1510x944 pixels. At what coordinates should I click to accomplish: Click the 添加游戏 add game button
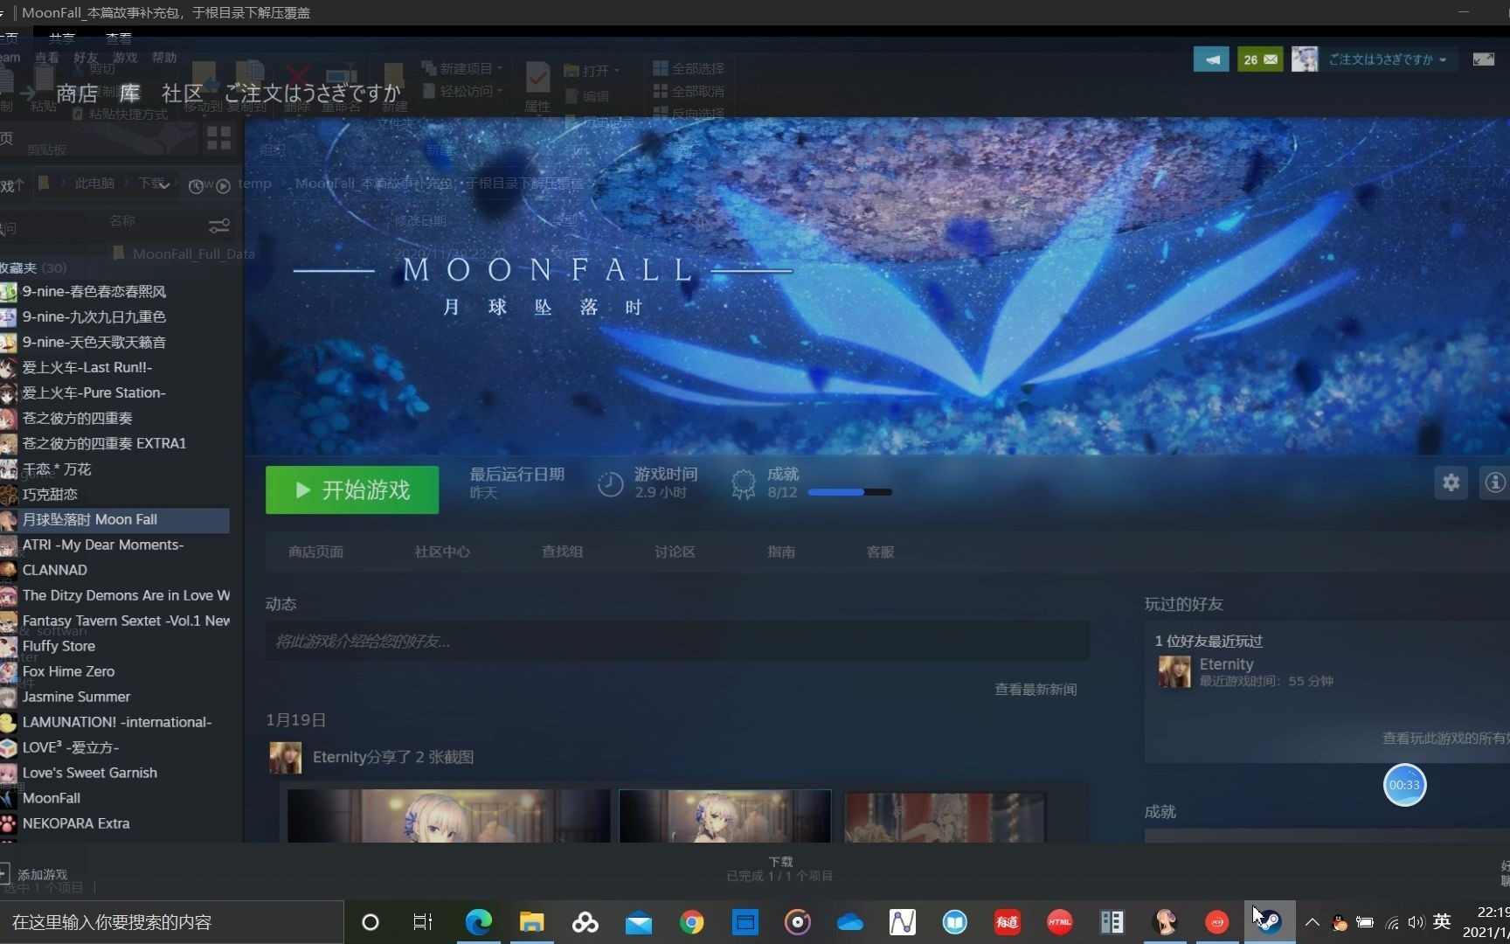[x=34, y=874]
